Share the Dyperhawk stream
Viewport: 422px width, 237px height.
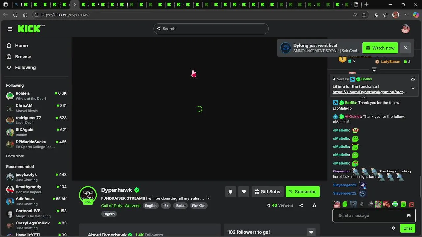pyautogui.click(x=301, y=205)
